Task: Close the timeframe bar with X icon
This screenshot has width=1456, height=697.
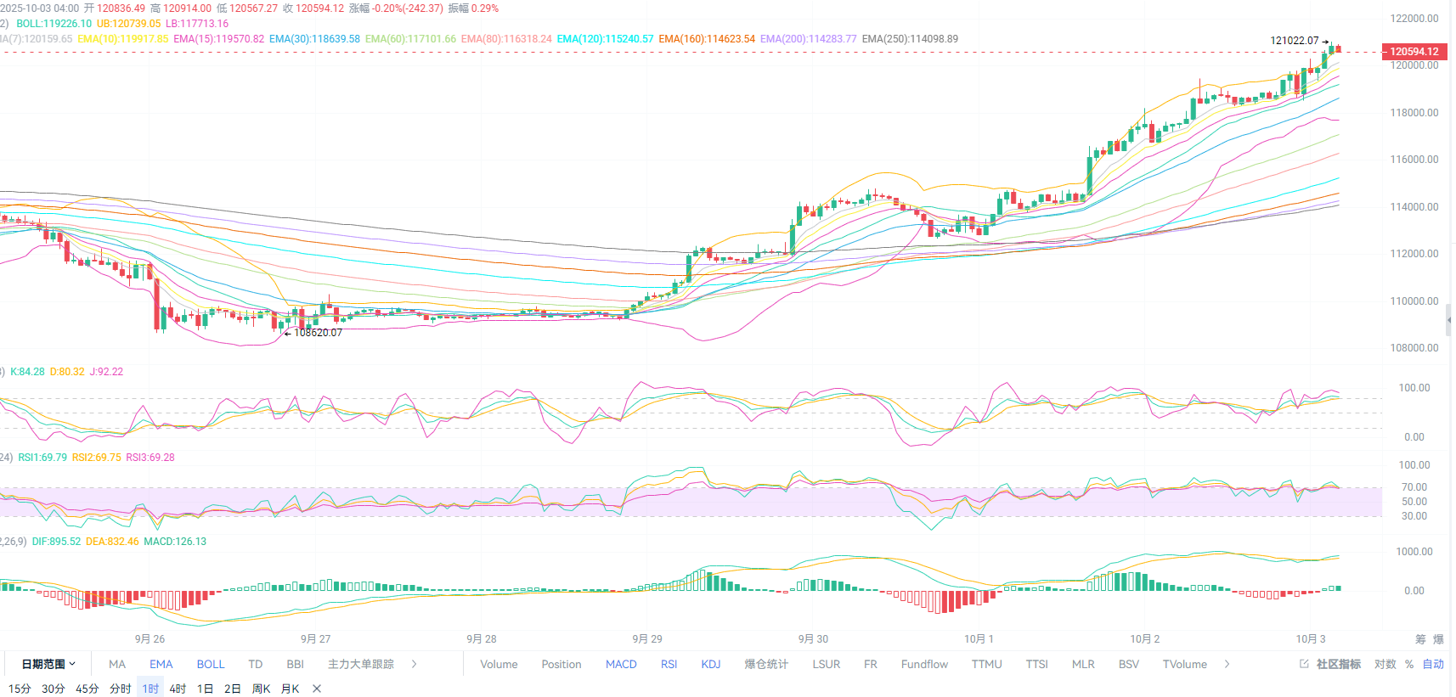Action: (x=317, y=689)
